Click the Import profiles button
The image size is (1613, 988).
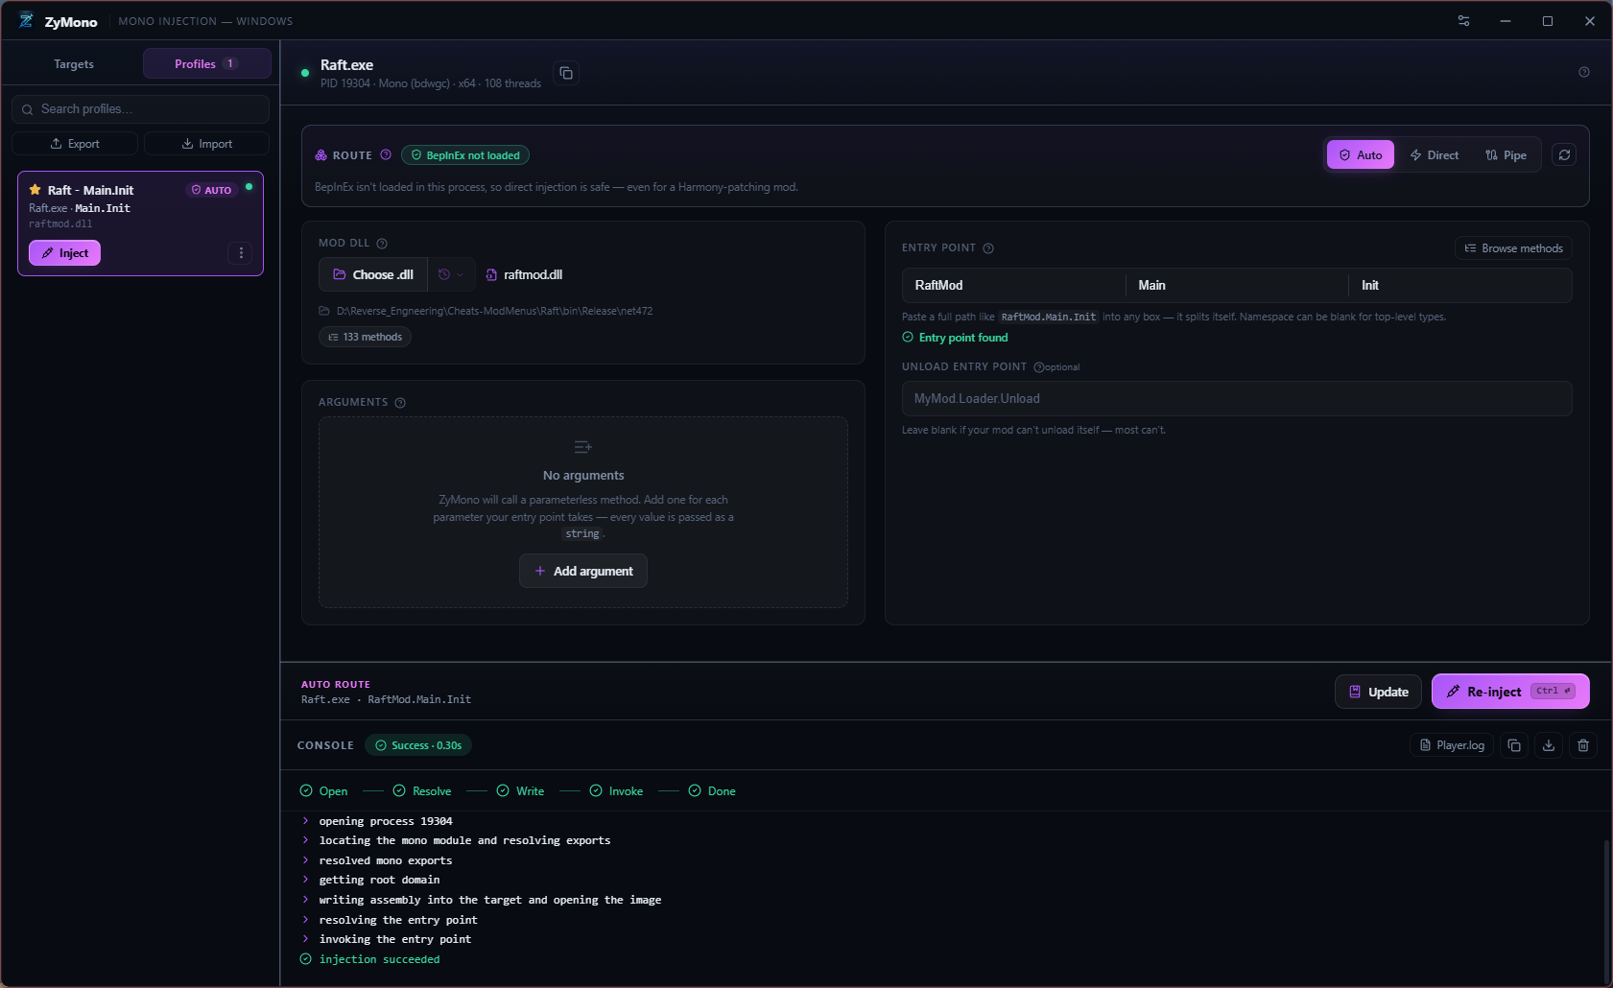[206, 144]
